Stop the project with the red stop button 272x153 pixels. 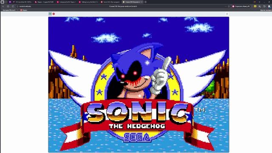point(54,14)
